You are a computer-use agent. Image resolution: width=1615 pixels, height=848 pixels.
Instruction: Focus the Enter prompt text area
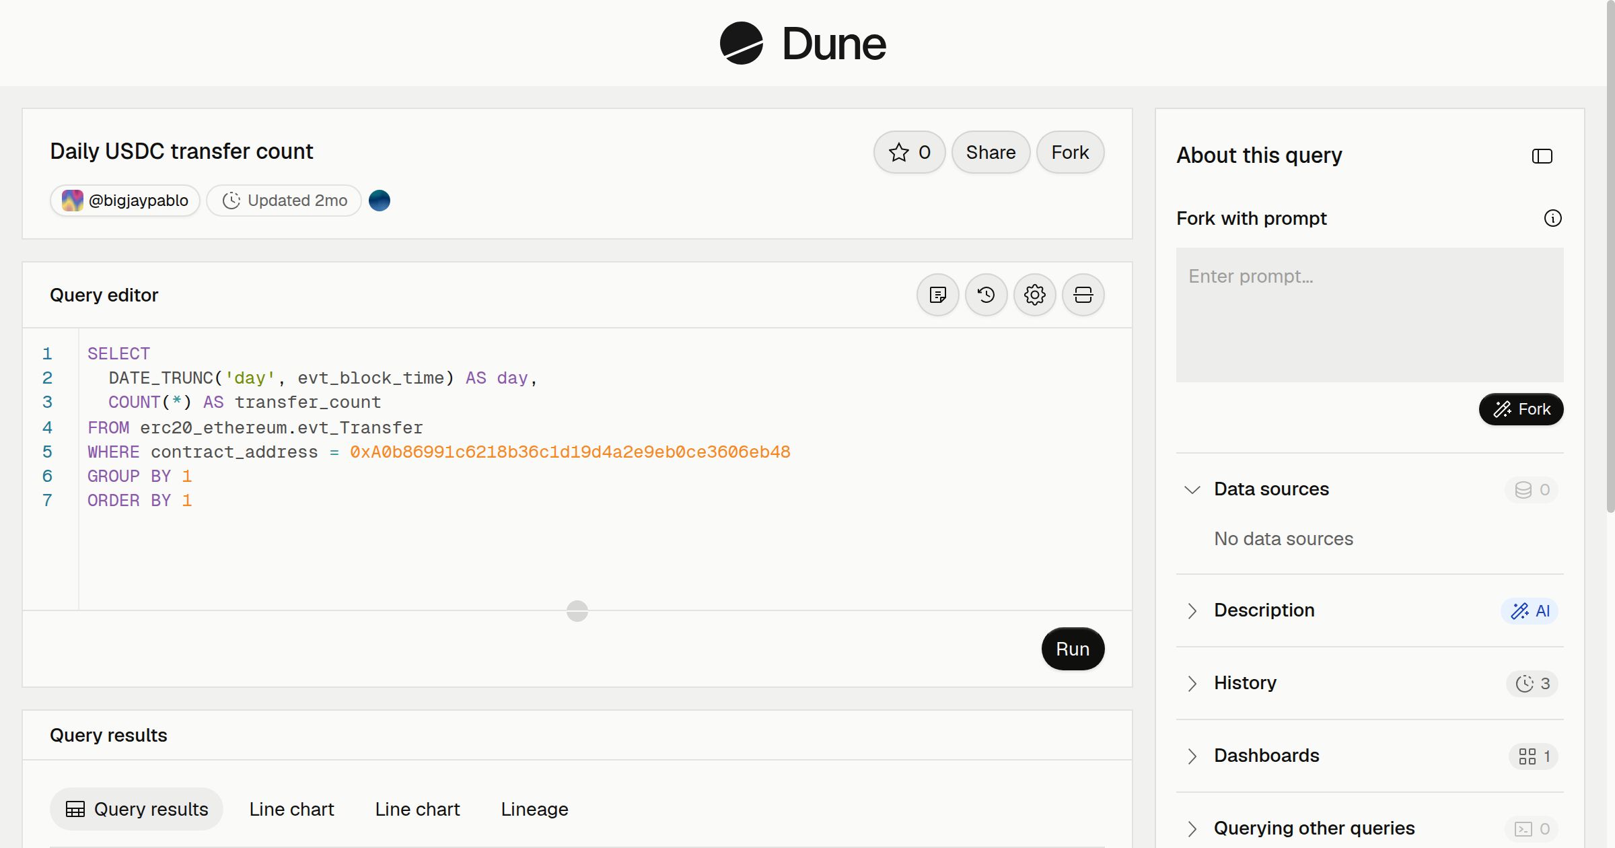click(1369, 315)
